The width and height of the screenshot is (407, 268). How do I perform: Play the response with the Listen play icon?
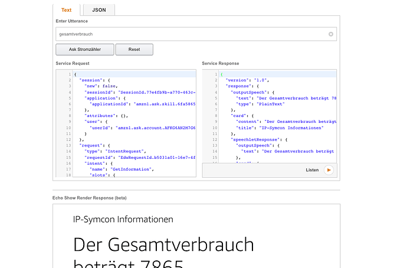[x=329, y=170]
